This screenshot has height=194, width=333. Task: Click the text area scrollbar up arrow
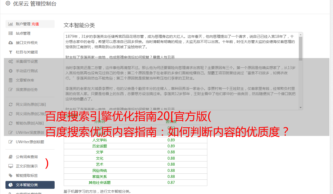(301, 35)
